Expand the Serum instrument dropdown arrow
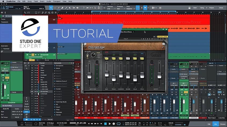This screenshot has width=227, height=127. click(x=73, y=68)
